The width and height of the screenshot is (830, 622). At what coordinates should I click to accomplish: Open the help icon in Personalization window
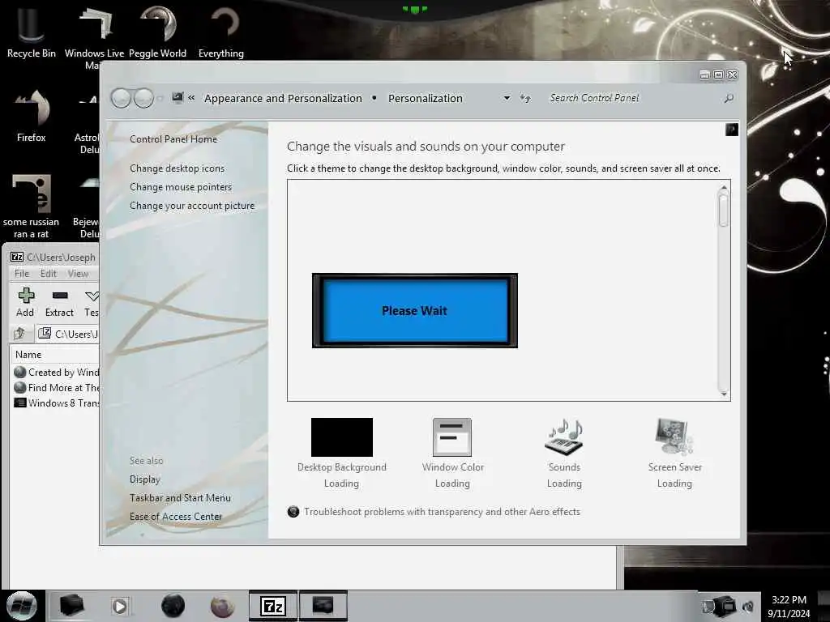tap(732, 130)
